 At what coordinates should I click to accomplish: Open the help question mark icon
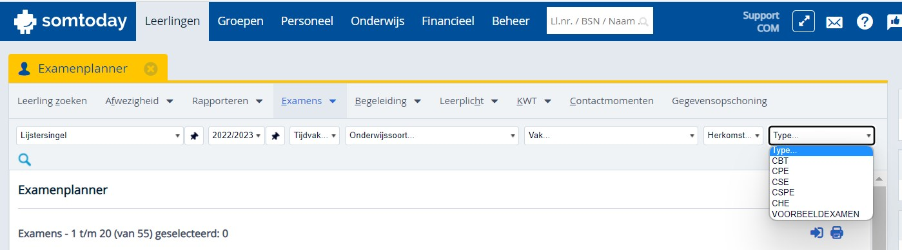pyautogui.click(x=865, y=21)
